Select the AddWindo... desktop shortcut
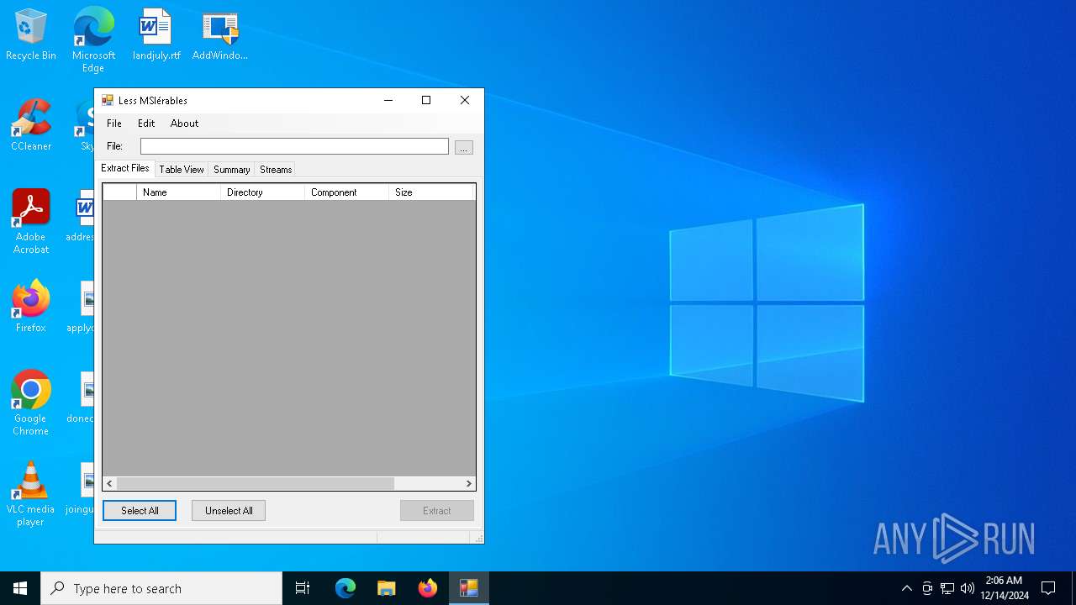Screen dimensions: 1076x605 (x=220, y=35)
